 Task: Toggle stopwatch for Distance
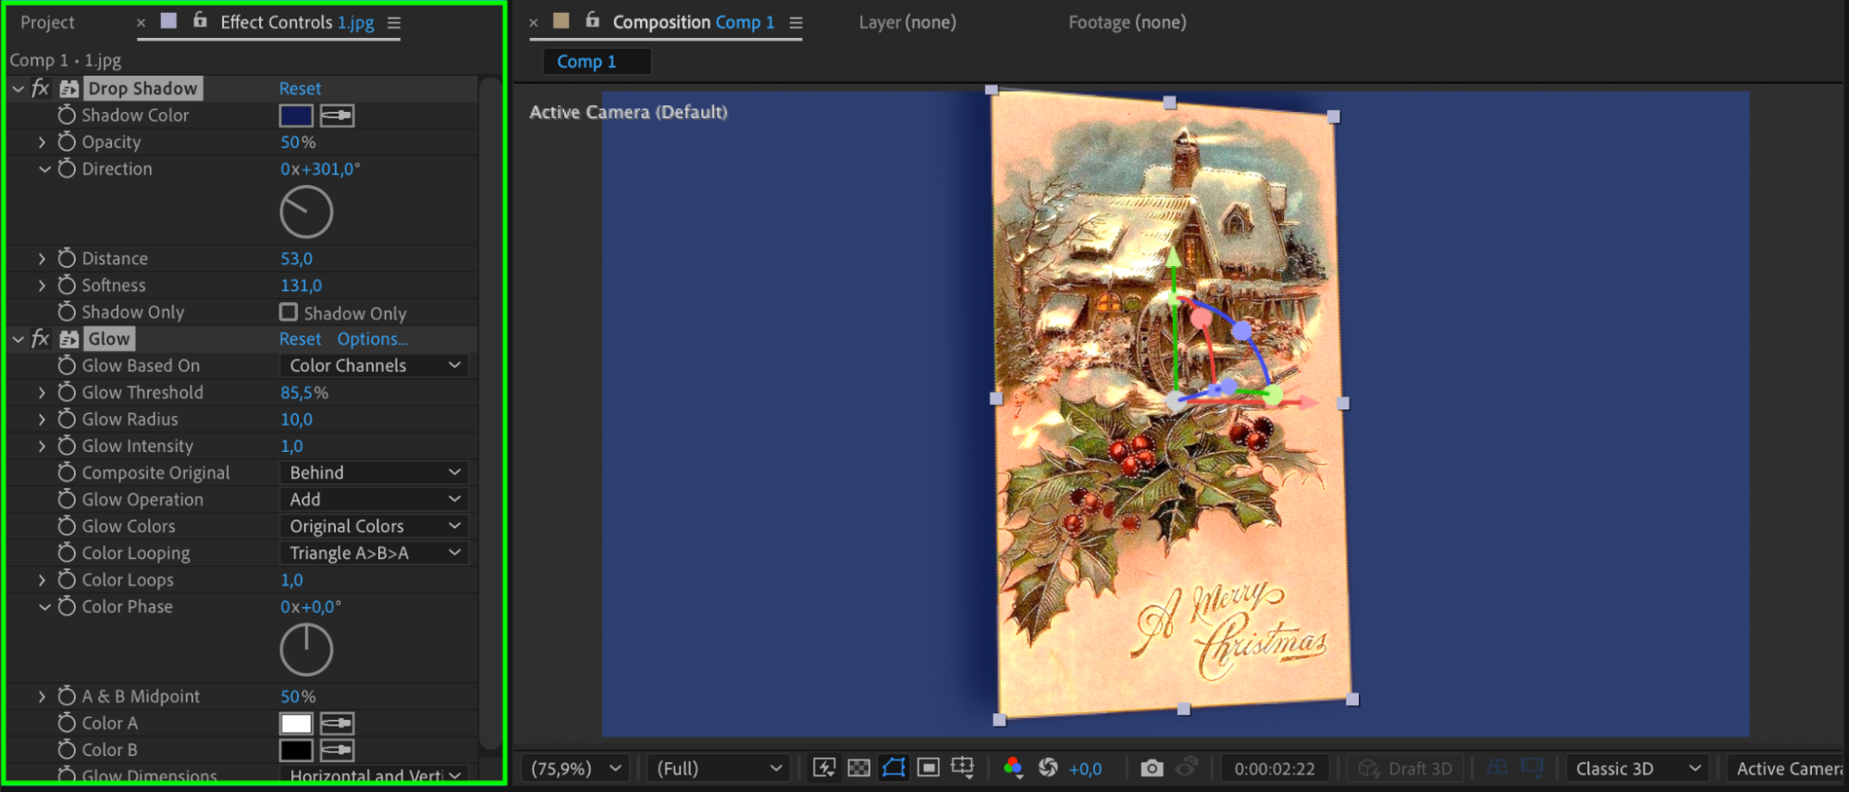point(67,259)
